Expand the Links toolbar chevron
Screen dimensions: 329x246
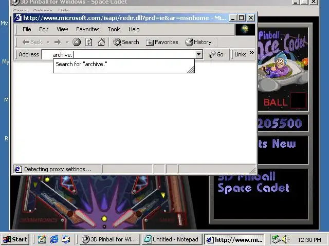[252, 53]
